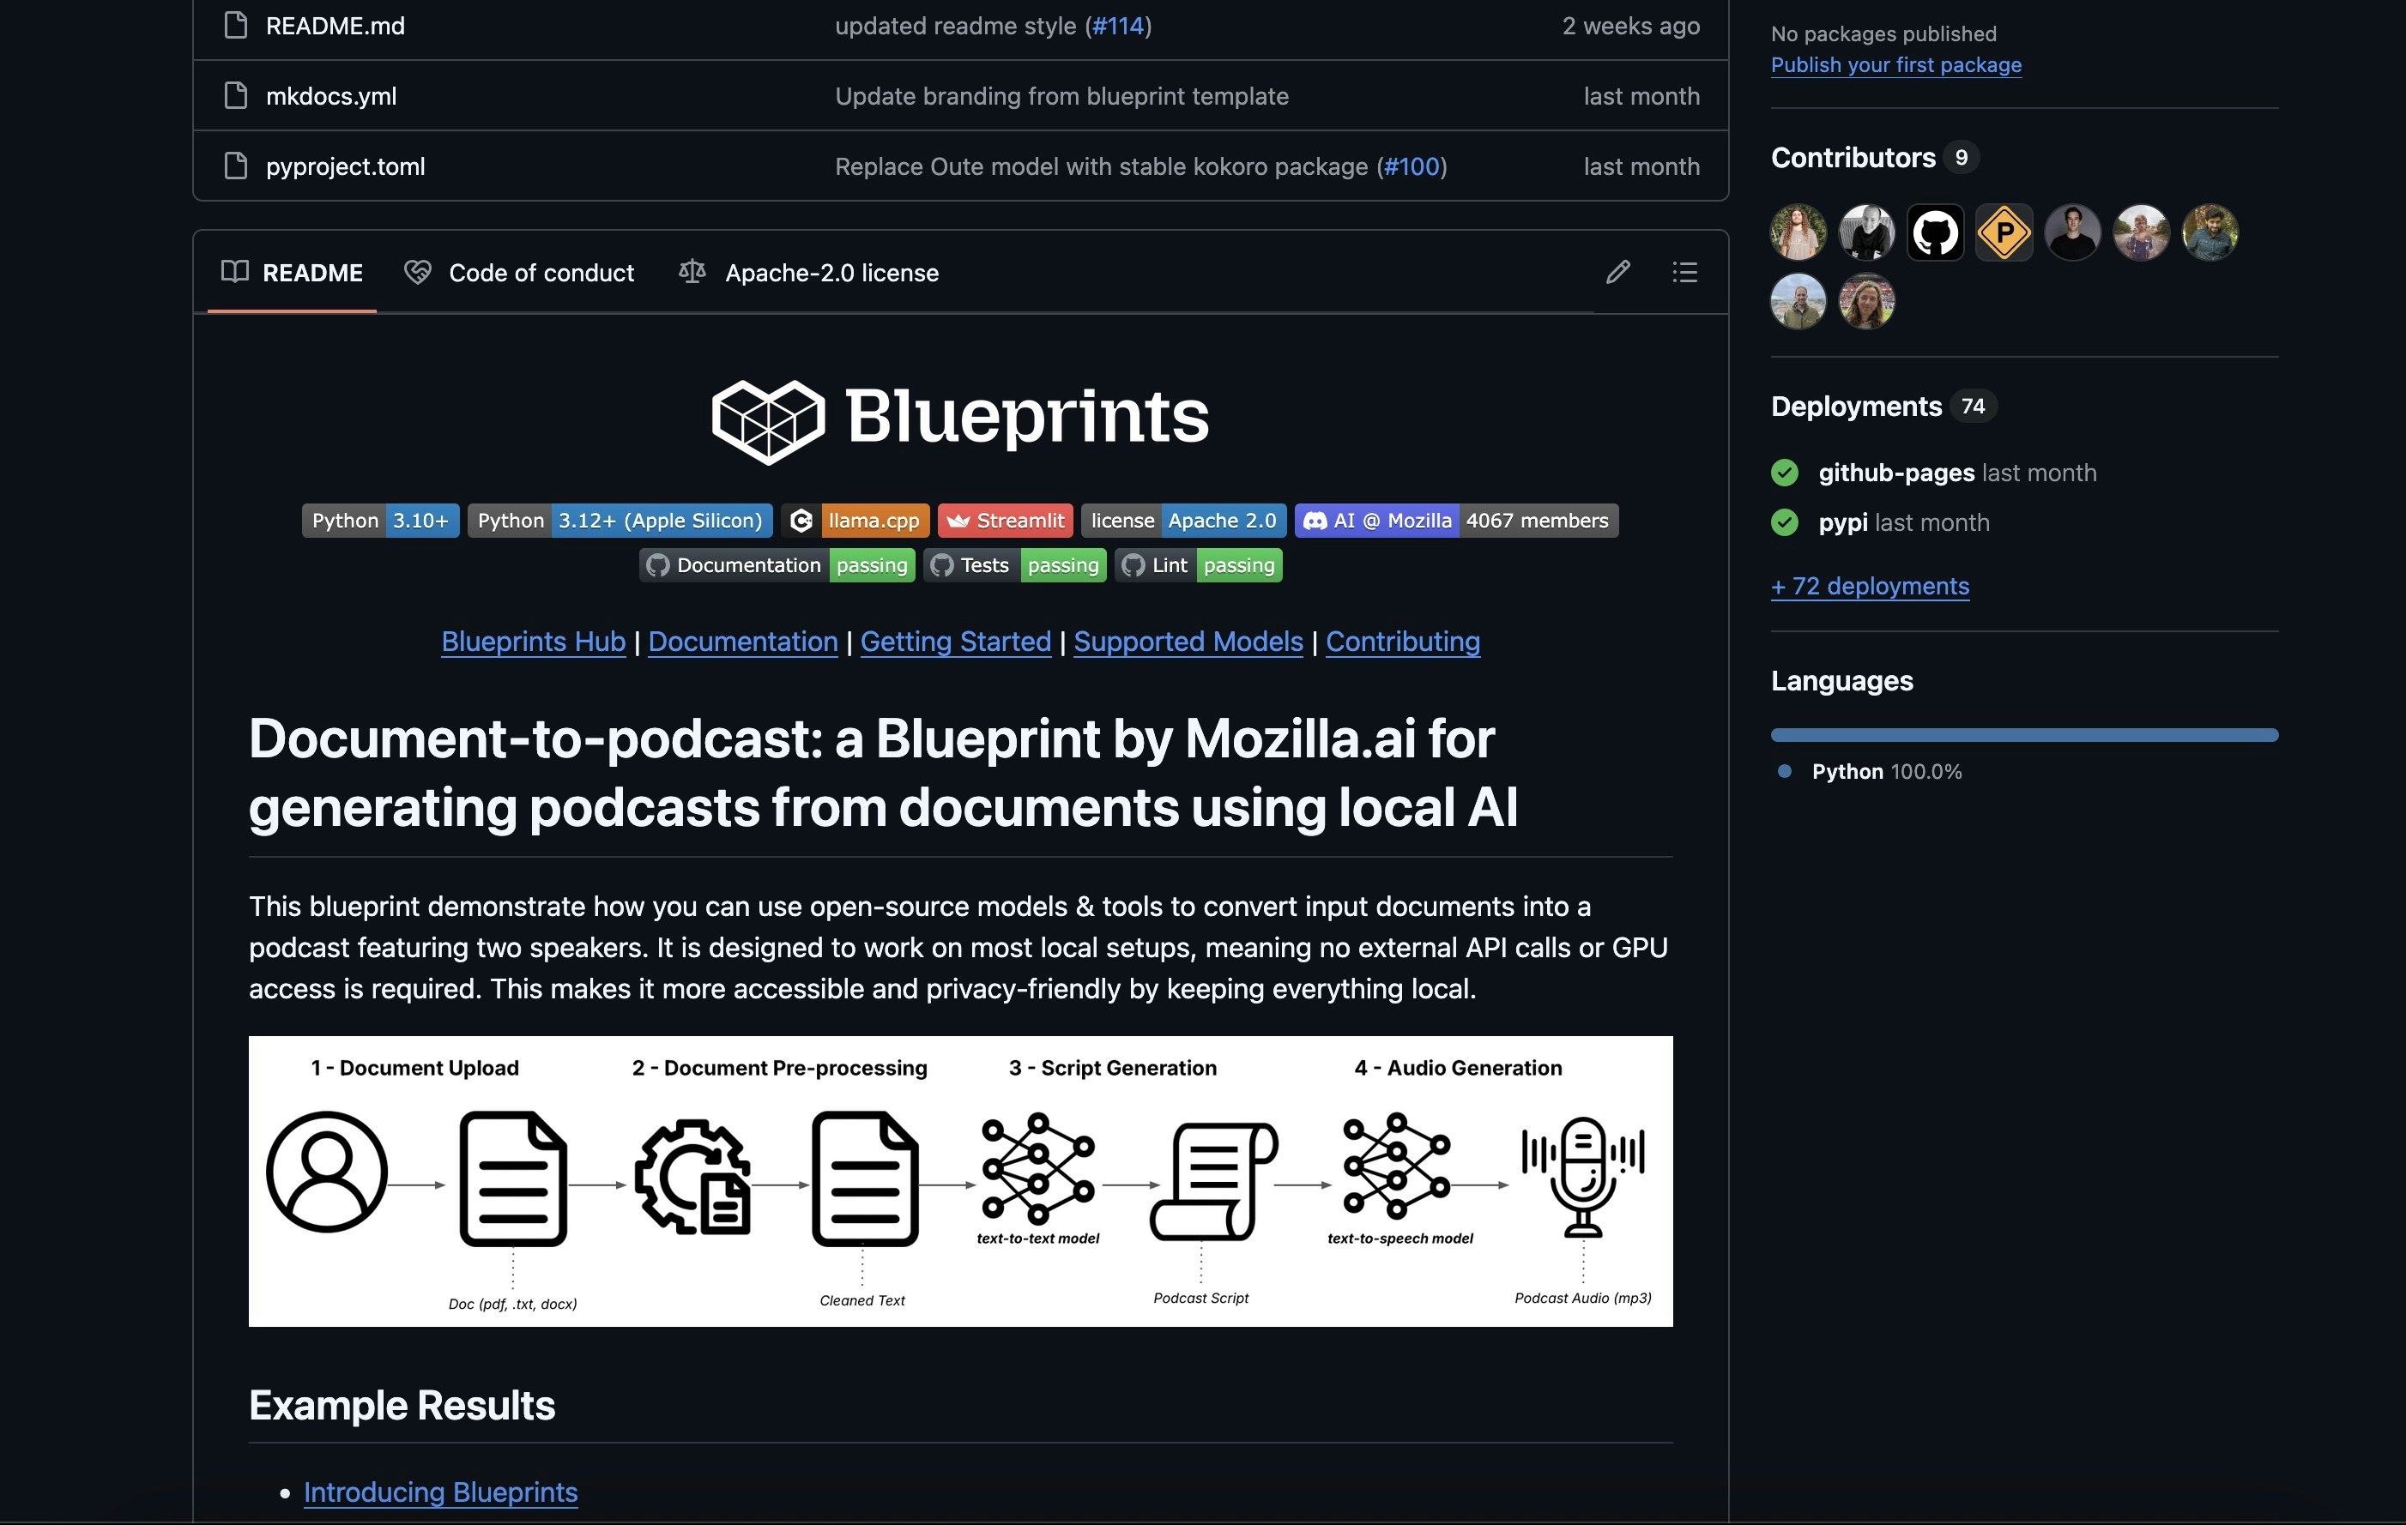Click the llama.cpp badge
This screenshot has width=2406, height=1525.
pos(855,521)
